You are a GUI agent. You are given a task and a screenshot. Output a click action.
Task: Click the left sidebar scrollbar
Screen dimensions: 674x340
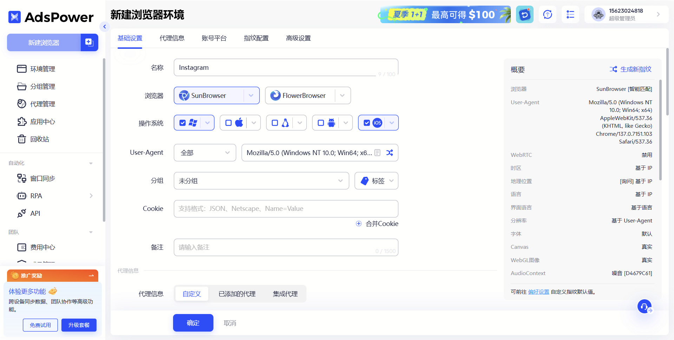(104, 140)
